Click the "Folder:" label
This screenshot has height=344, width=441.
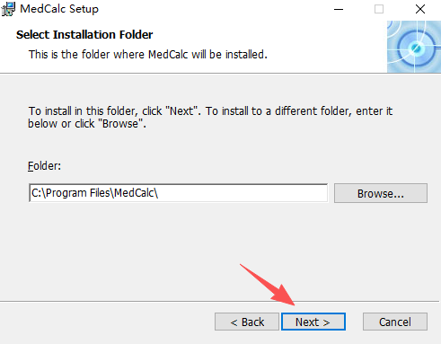click(44, 166)
